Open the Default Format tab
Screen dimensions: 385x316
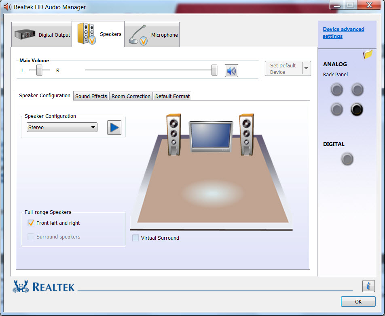click(x=172, y=96)
